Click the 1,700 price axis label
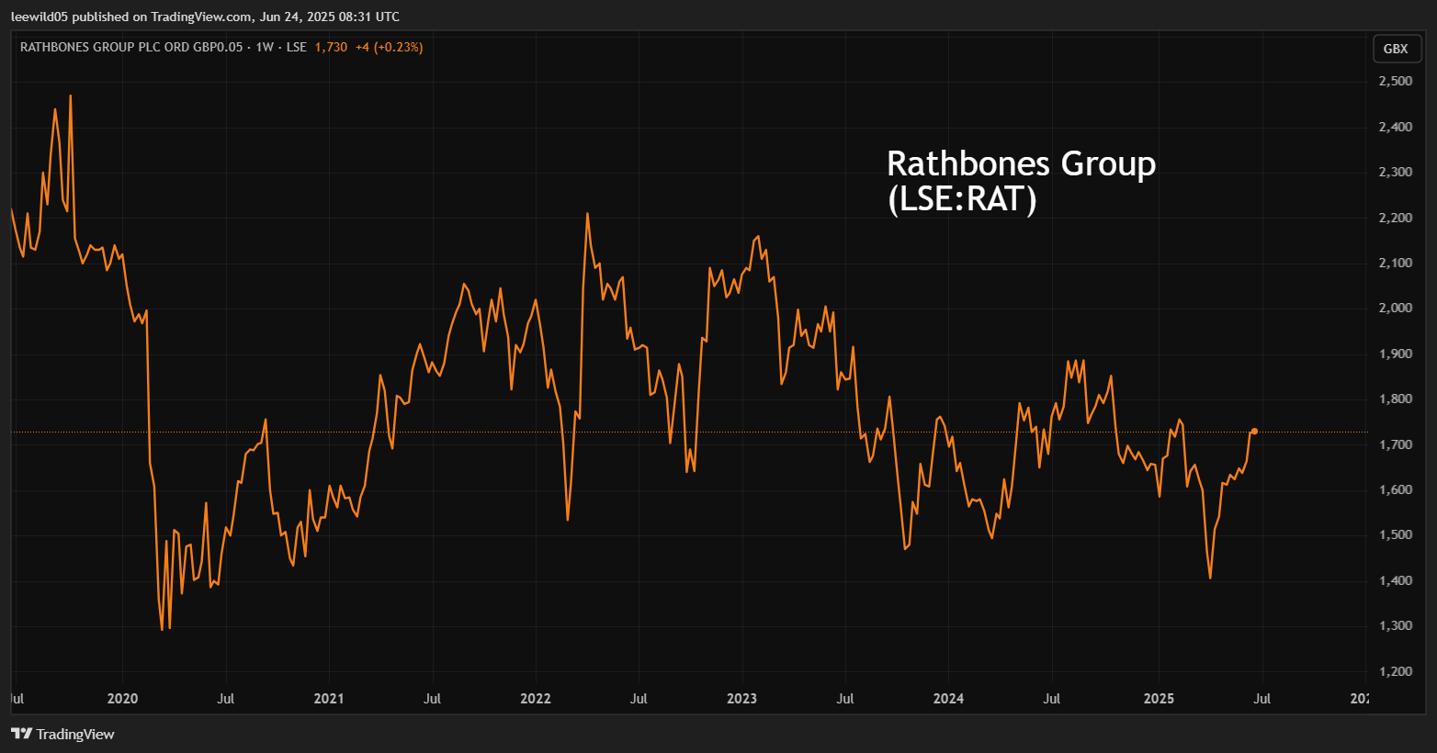Image resolution: width=1437 pixels, height=753 pixels. tap(1396, 444)
